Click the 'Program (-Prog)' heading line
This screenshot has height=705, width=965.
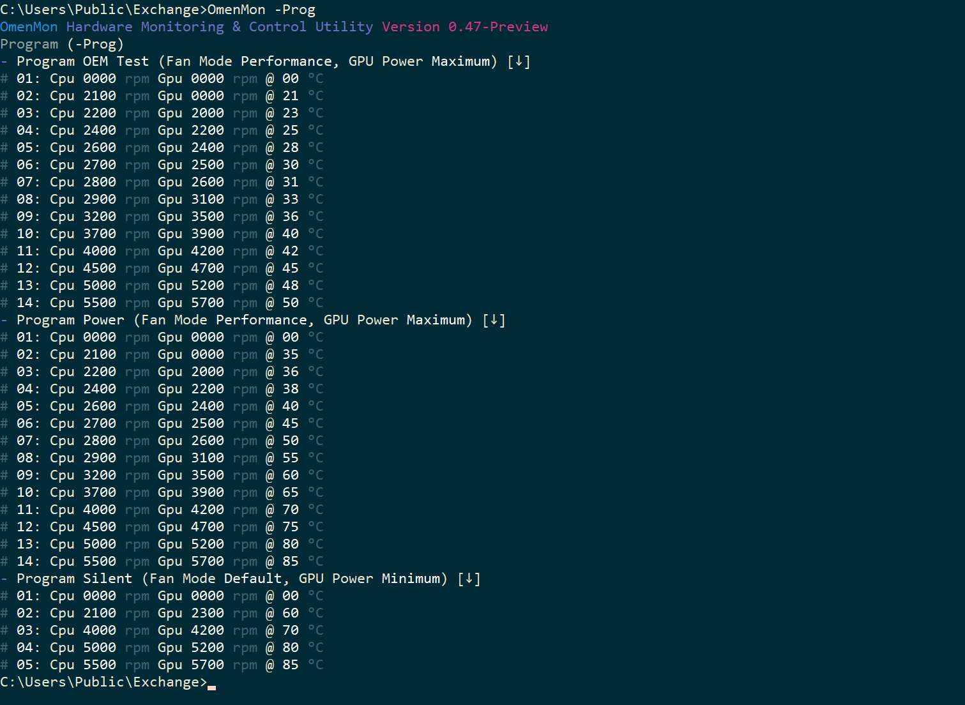click(x=62, y=44)
